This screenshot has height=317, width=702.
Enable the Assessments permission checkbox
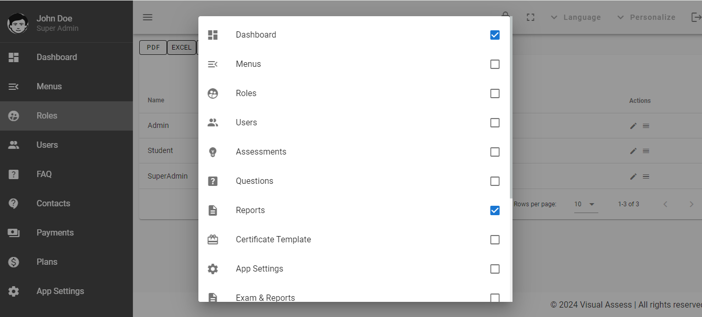click(x=495, y=151)
